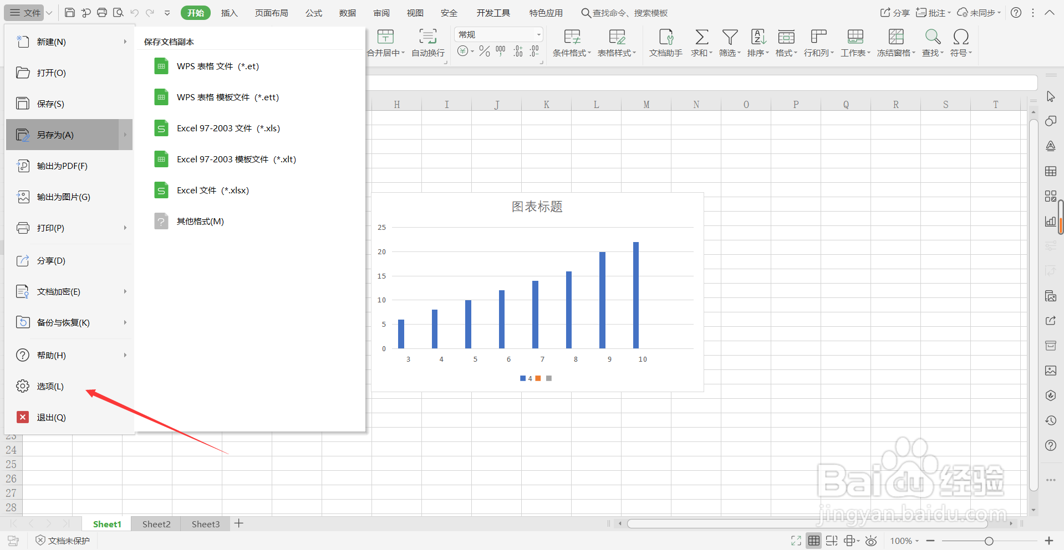This screenshot has width=1064, height=550.
Task: Add a new sheet with plus button
Action: [x=239, y=523]
